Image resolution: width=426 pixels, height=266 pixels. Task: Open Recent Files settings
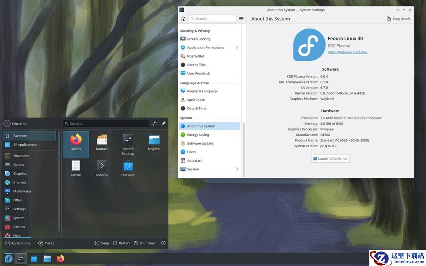pyautogui.click(x=210, y=65)
